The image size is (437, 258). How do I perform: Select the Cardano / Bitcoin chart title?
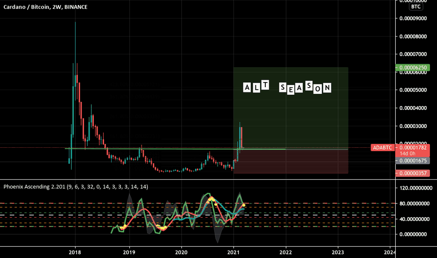click(45, 7)
